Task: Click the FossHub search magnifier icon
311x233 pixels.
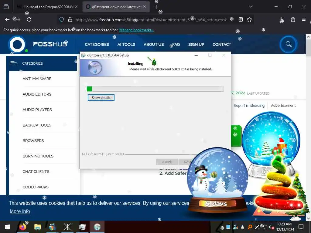Action: click(x=289, y=44)
